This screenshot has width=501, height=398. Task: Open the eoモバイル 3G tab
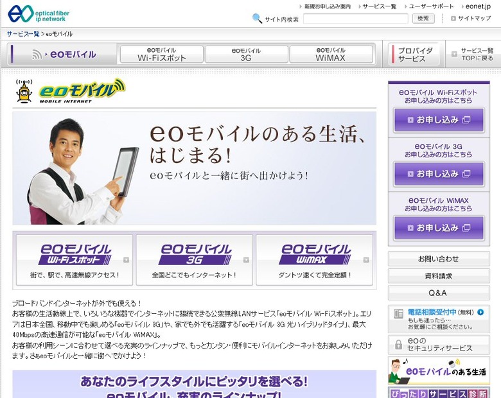(x=246, y=55)
